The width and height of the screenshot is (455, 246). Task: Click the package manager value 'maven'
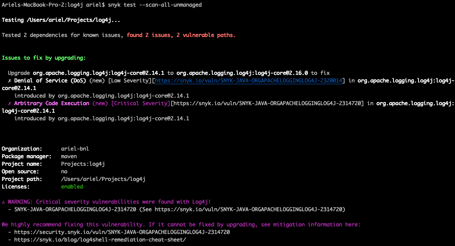tap(69, 156)
